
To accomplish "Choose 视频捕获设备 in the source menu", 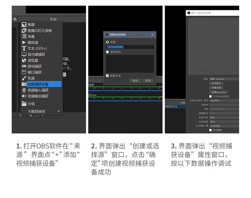I will (x=41, y=84).
